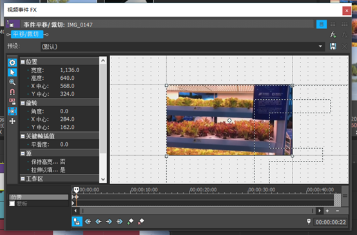Click the Move Freely cross-arrows icon
Image resolution: width=357 pixels, height=235 pixels.
point(12,121)
